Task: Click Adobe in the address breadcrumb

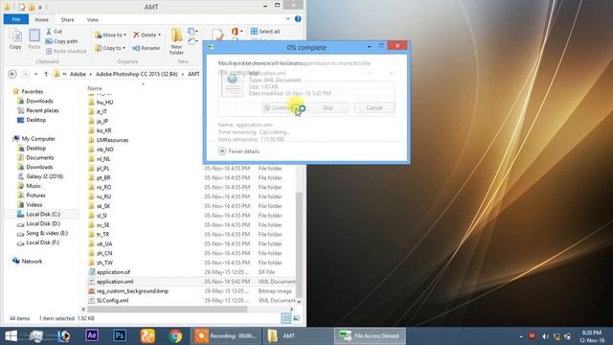Action: (78, 74)
